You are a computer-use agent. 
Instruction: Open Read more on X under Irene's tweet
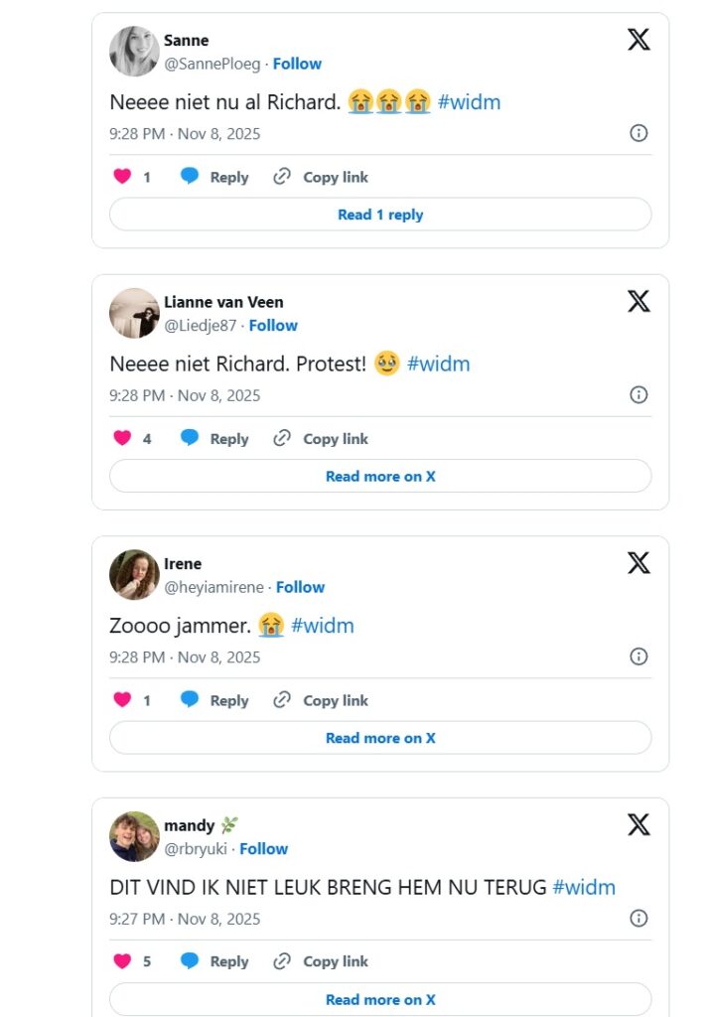380,738
